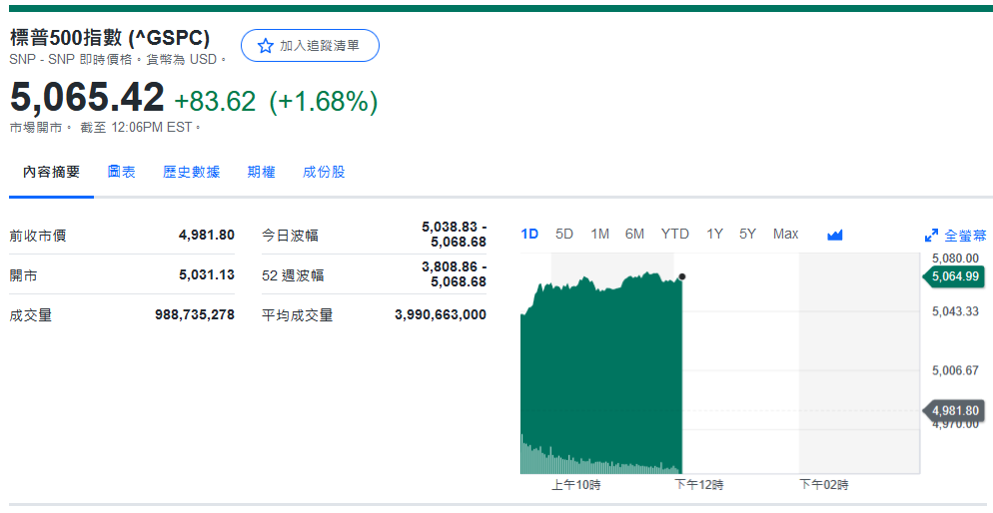This screenshot has width=993, height=513.
Task: Display the Max chart range
Action: [785, 234]
